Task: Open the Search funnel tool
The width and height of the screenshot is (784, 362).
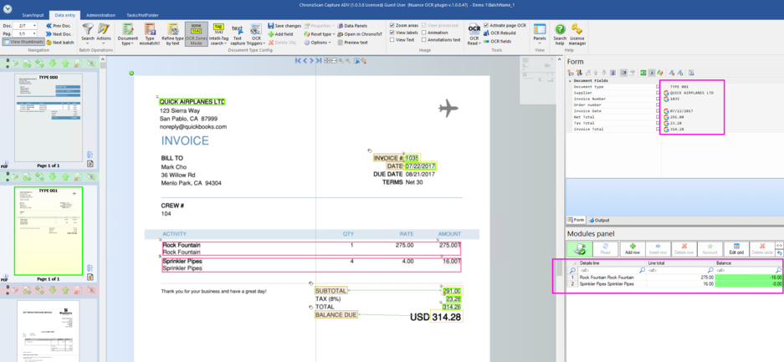Action: coord(88,32)
